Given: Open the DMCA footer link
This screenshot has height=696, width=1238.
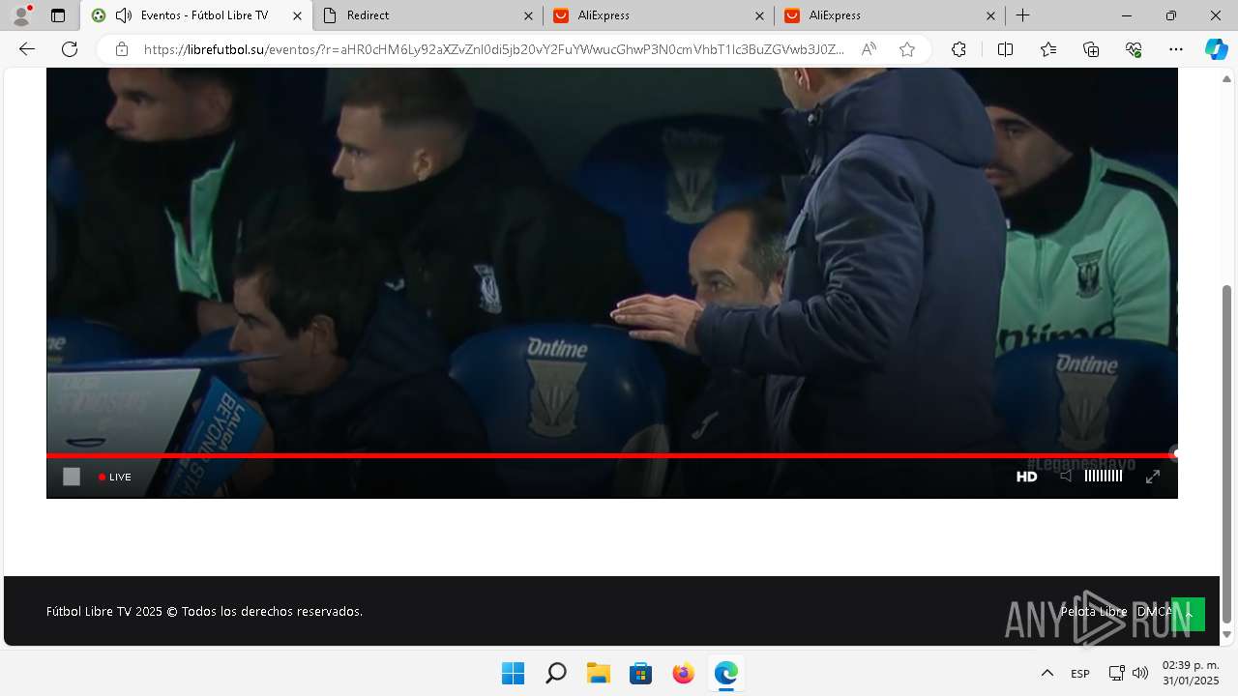Looking at the screenshot, I should tap(1155, 612).
